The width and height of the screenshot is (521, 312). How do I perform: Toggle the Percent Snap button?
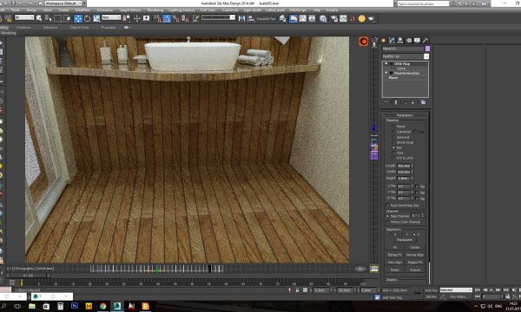(176, 18)
